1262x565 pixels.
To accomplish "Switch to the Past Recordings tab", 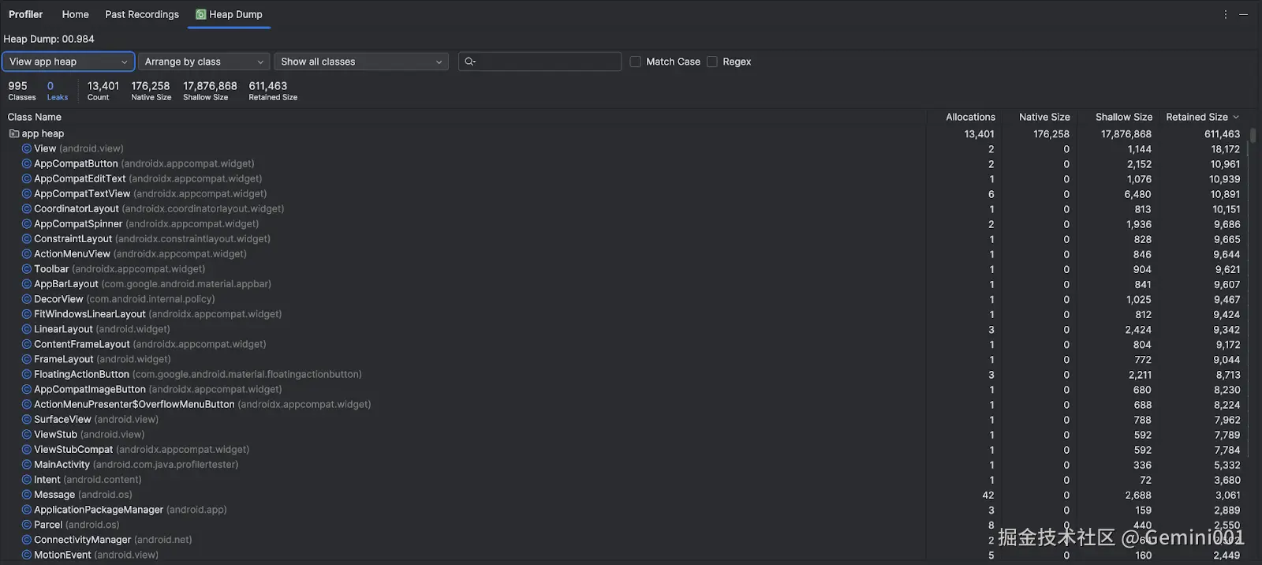I will coord(142,14).
